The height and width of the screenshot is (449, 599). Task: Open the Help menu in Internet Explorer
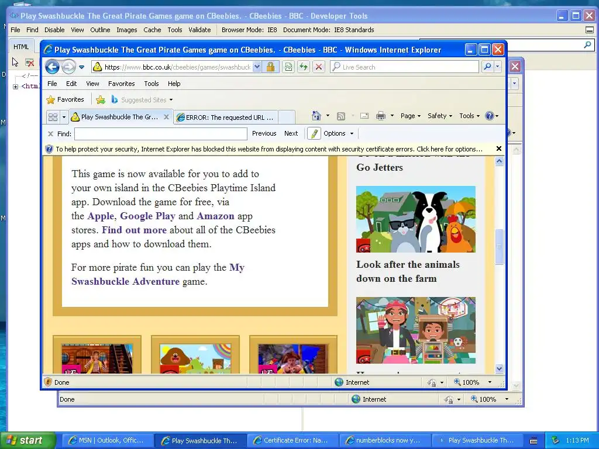click(174, 84)
